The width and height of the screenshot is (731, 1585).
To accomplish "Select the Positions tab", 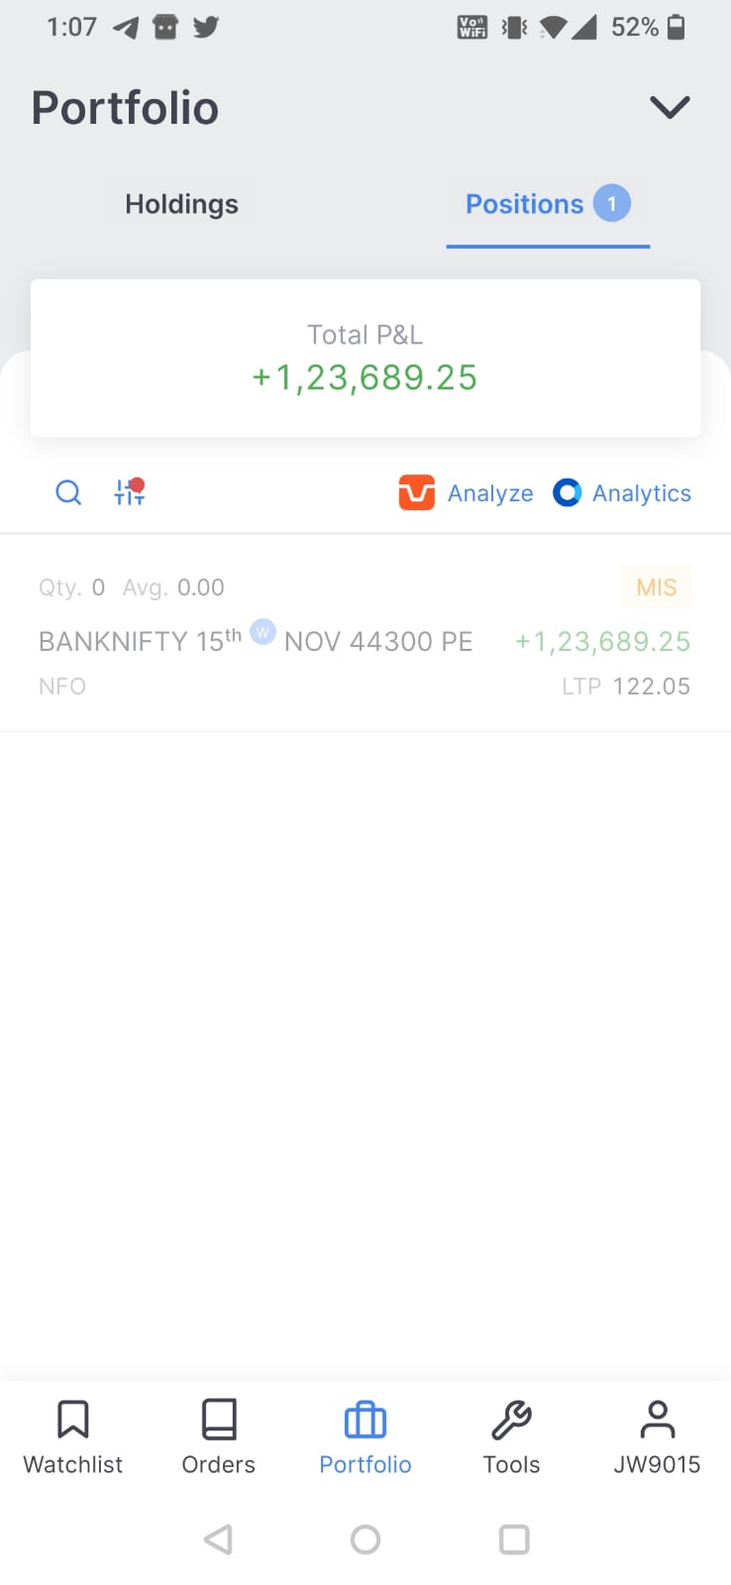I will 548,204.
